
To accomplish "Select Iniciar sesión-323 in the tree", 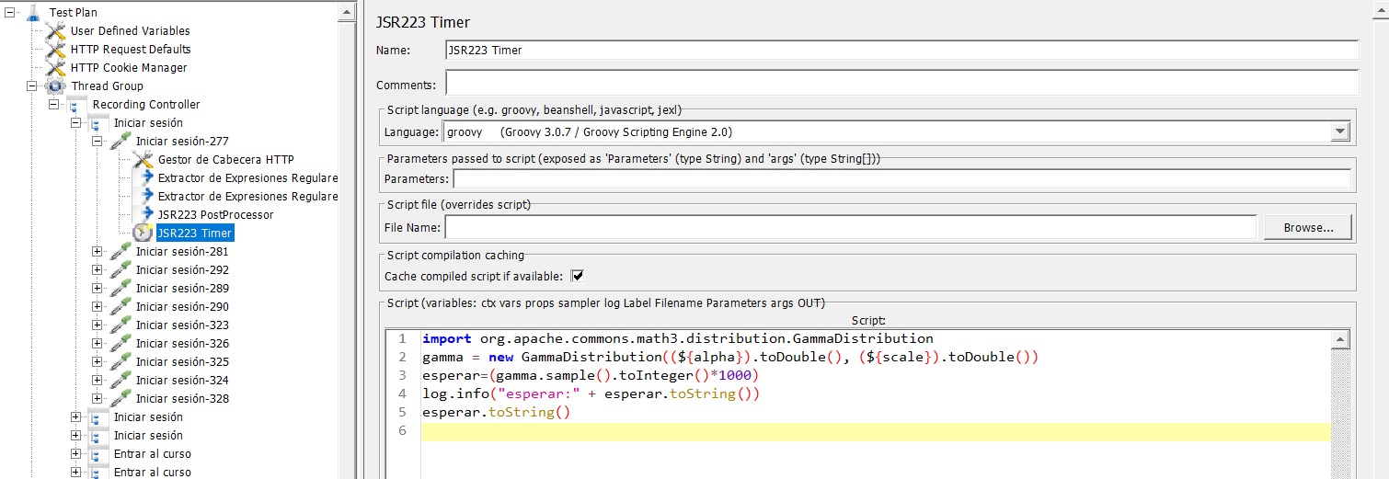I will coord(182,325).
